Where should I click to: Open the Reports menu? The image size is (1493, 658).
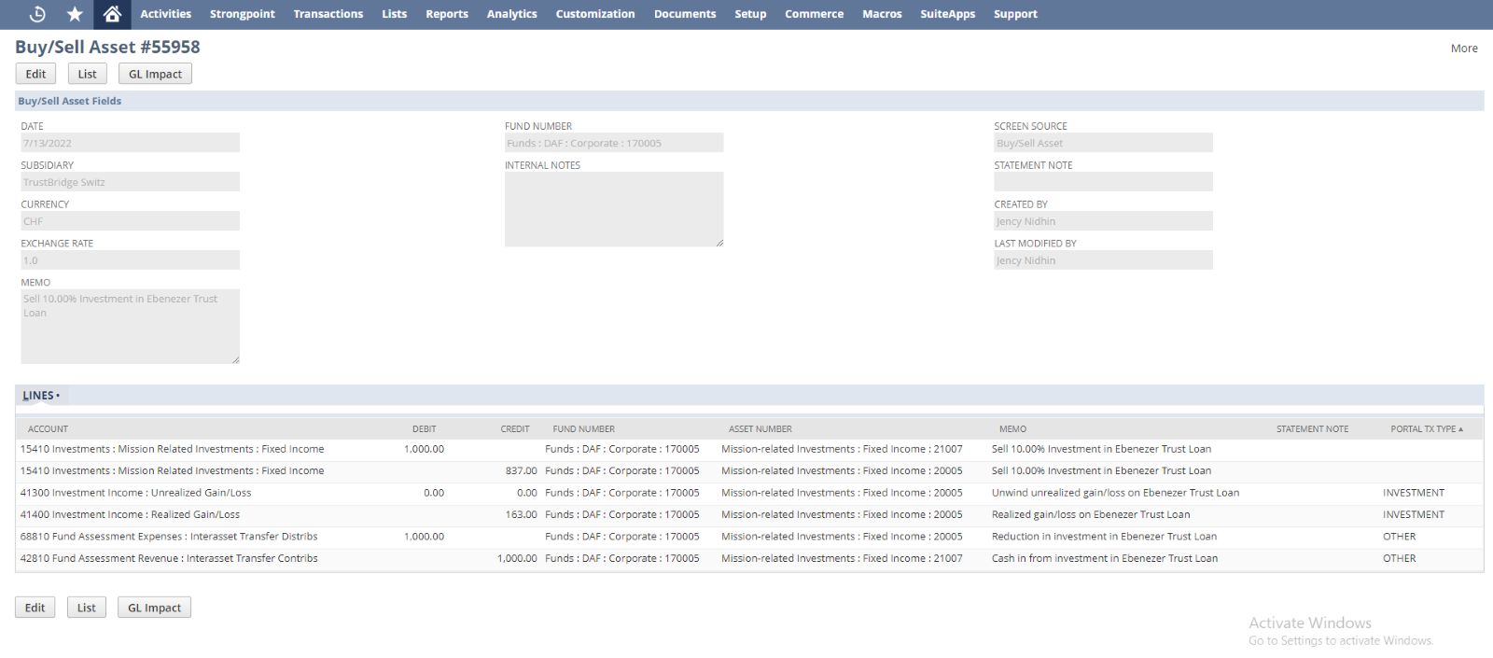coord(447,14)
